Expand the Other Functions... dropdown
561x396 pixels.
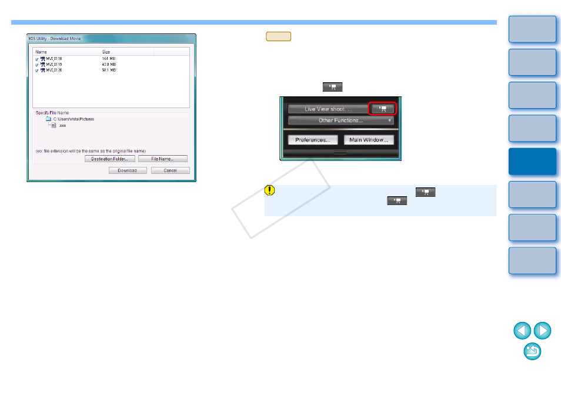[x=340, y=120]
